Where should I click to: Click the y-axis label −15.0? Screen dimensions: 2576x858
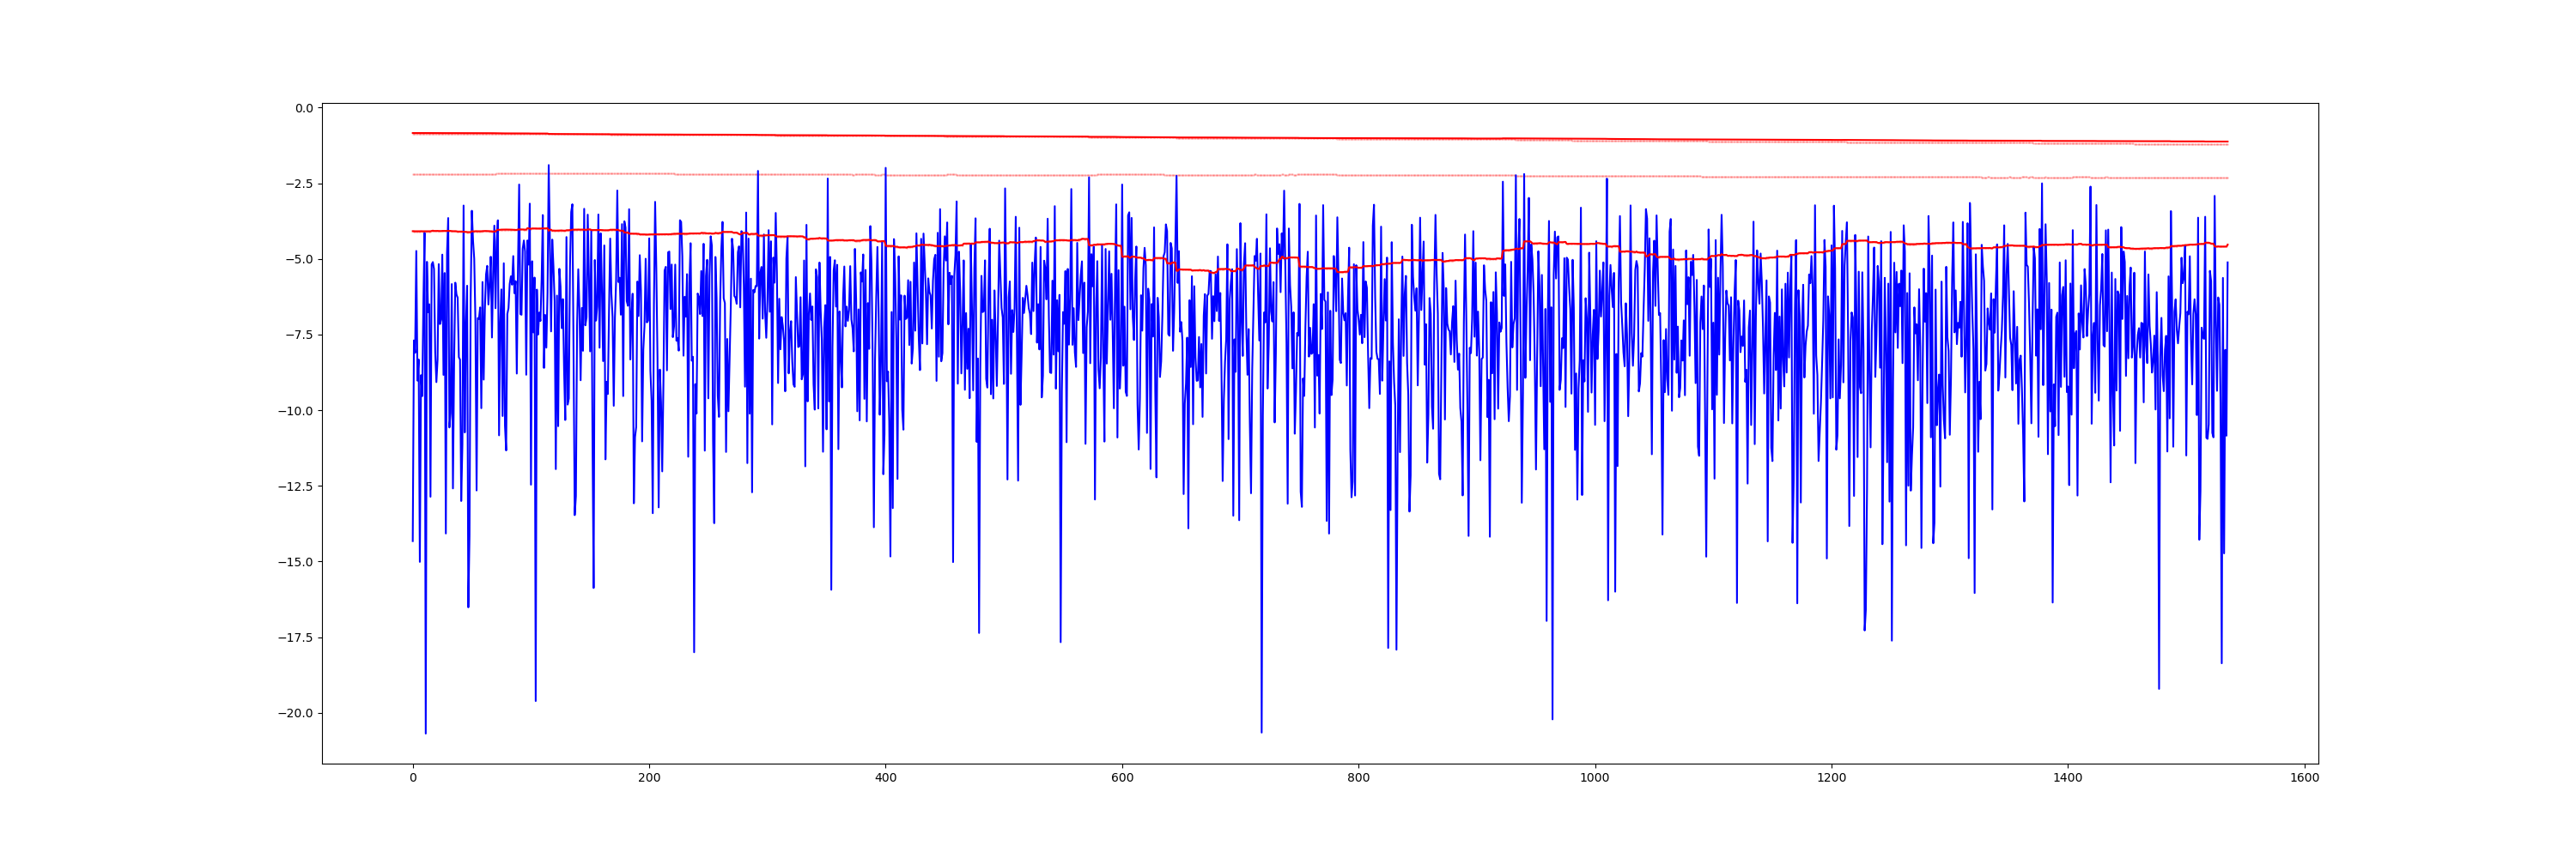point(295,562)
